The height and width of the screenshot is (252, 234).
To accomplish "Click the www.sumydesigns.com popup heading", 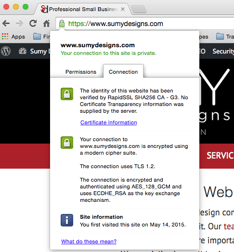I will pyautogui.click(x=98, y=45).
